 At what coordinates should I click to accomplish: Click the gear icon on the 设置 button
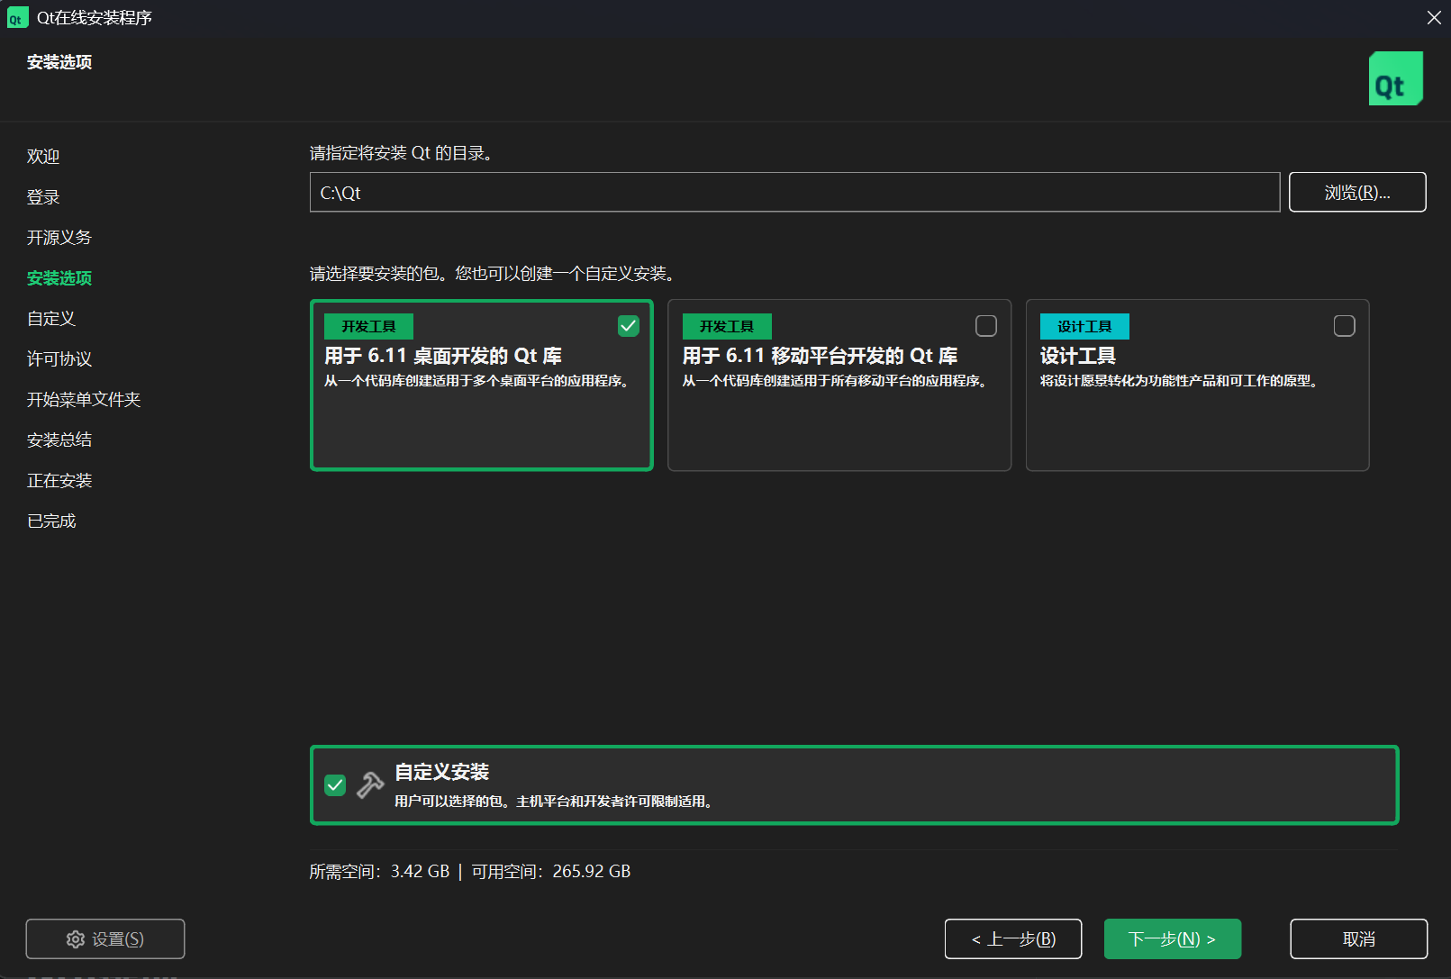(76, 939)
